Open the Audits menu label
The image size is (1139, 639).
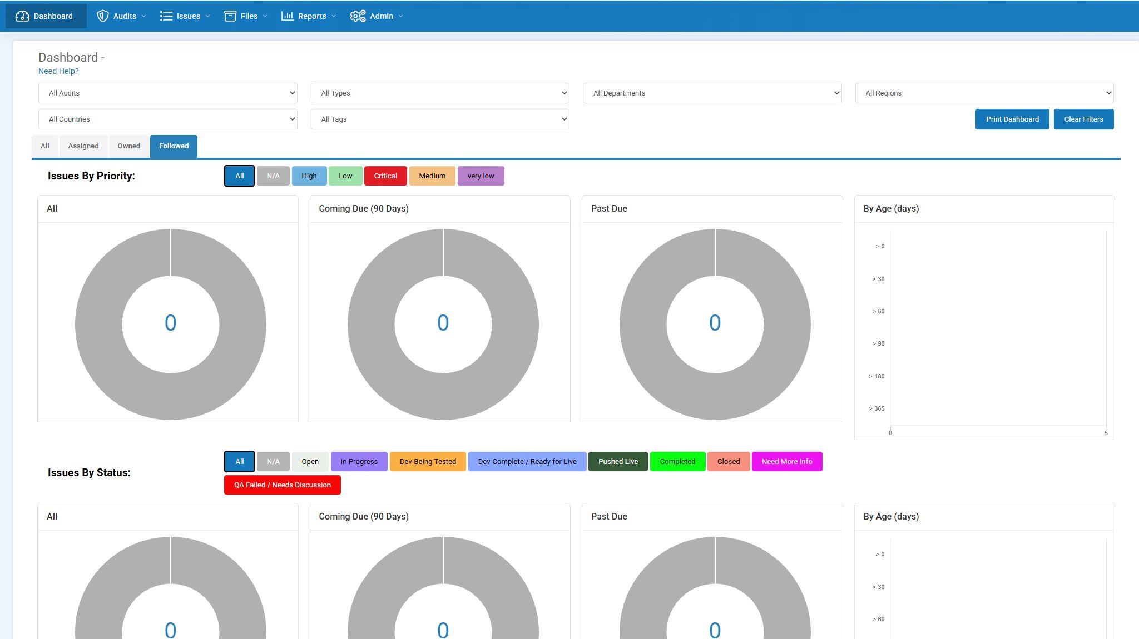pyautogui.click(x=125, y=16)
